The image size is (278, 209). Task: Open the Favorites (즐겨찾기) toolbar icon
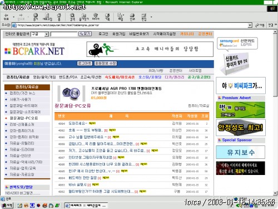pyautogui.click(x=84, y=17)
